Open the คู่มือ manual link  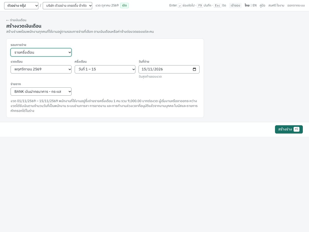pos(262,5)
